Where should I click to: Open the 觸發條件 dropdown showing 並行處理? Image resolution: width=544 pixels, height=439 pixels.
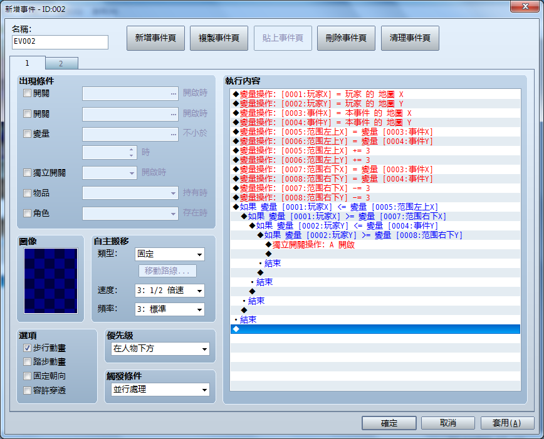coord(160,390)
